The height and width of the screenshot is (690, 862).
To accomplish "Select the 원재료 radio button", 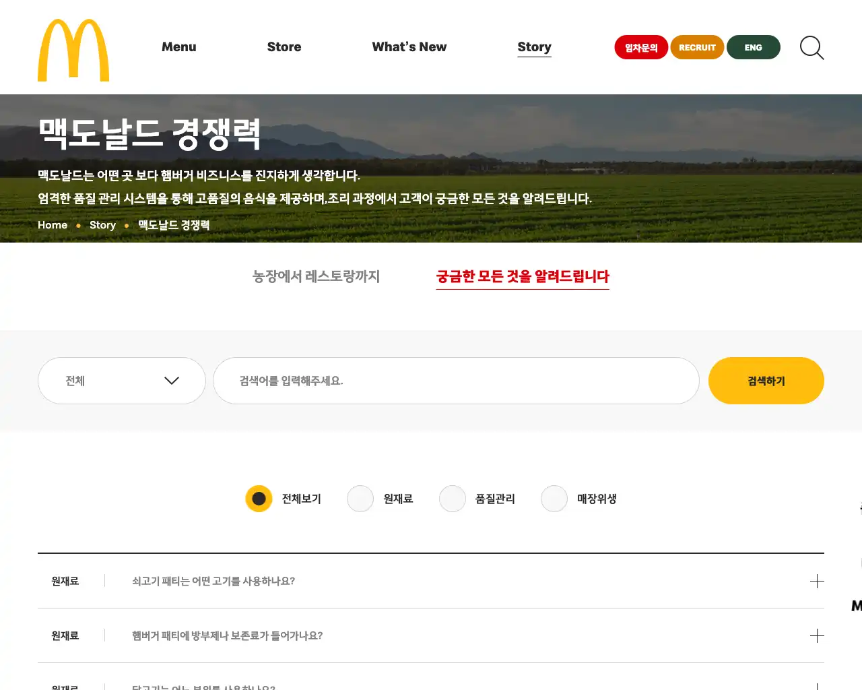I will [x=360, y=499].
